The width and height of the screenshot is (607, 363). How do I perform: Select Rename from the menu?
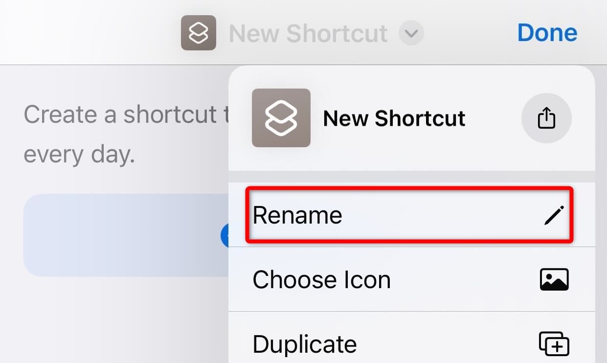[409, 215]
